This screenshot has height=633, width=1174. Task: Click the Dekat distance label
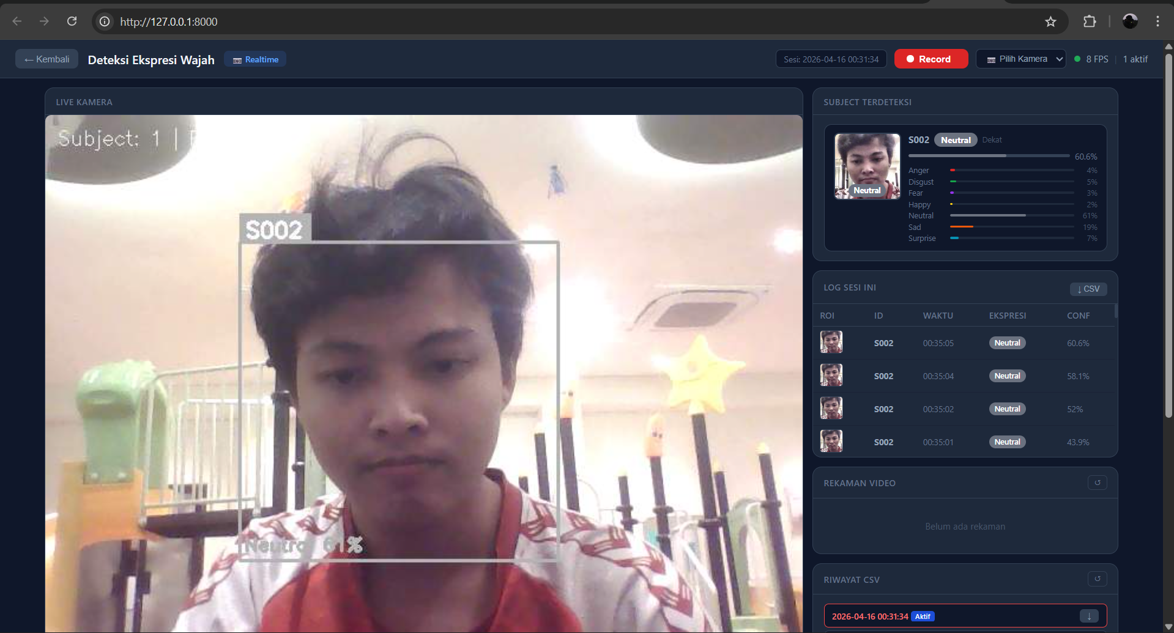(992, 140)
